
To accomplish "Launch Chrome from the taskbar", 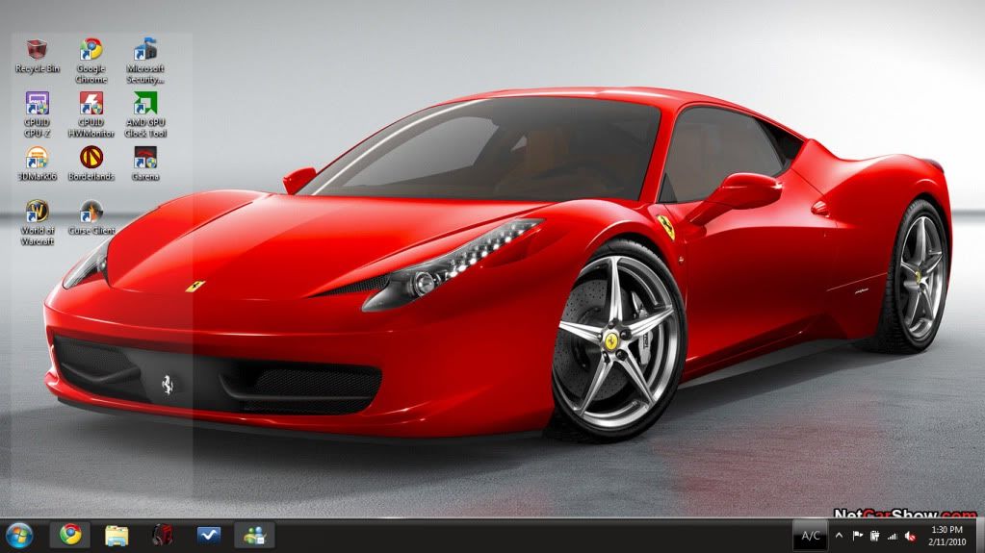I will tap(70, 536).
